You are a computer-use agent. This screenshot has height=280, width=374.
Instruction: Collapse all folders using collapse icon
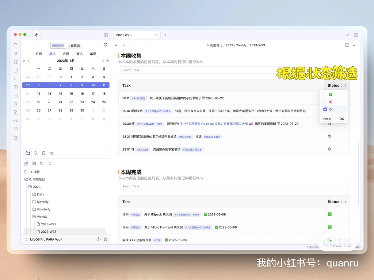(50, 163)
